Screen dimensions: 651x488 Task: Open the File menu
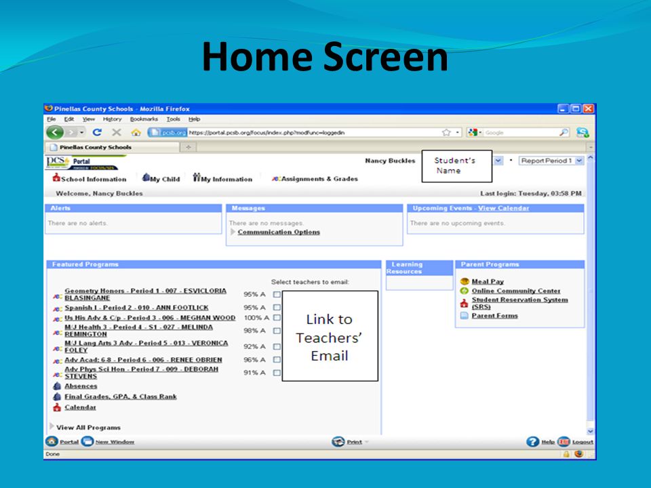[x=52, y=119]
